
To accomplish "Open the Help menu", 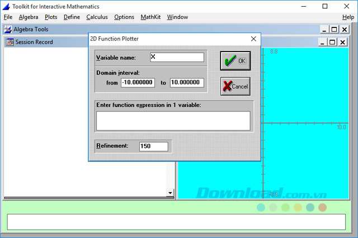I will [x=348, y=17].
